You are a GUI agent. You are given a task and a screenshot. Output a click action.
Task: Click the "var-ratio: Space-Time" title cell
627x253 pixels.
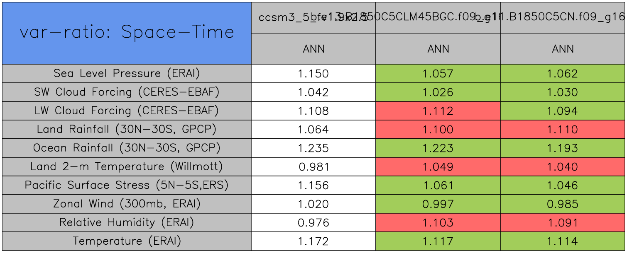tap(127, 33)
